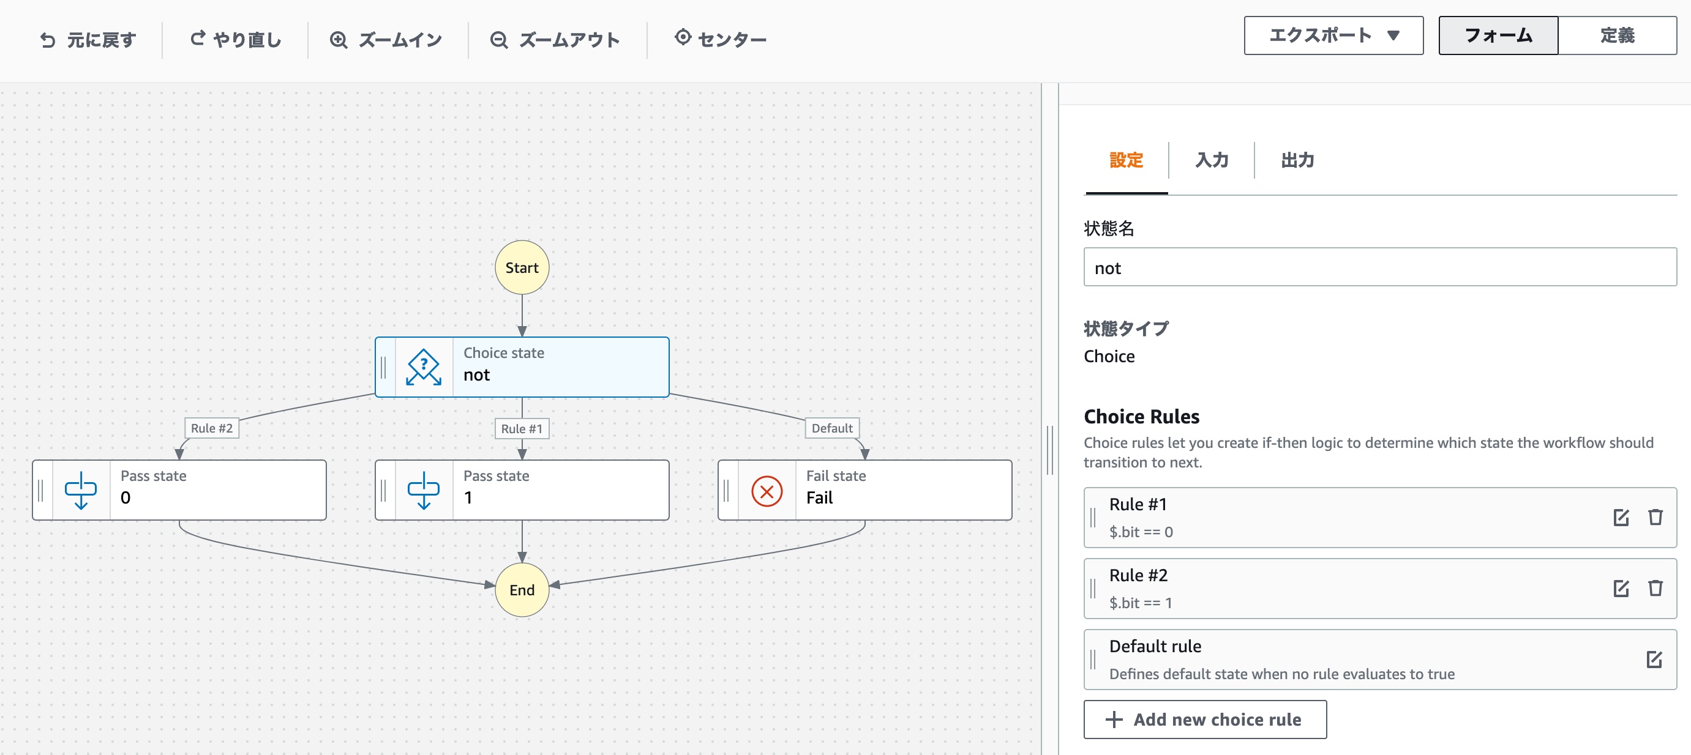Viewport: 1691px width, 755px height.
Task: Click the zoom out (ズームアウト) magnifier
Action: click(499, 40)
